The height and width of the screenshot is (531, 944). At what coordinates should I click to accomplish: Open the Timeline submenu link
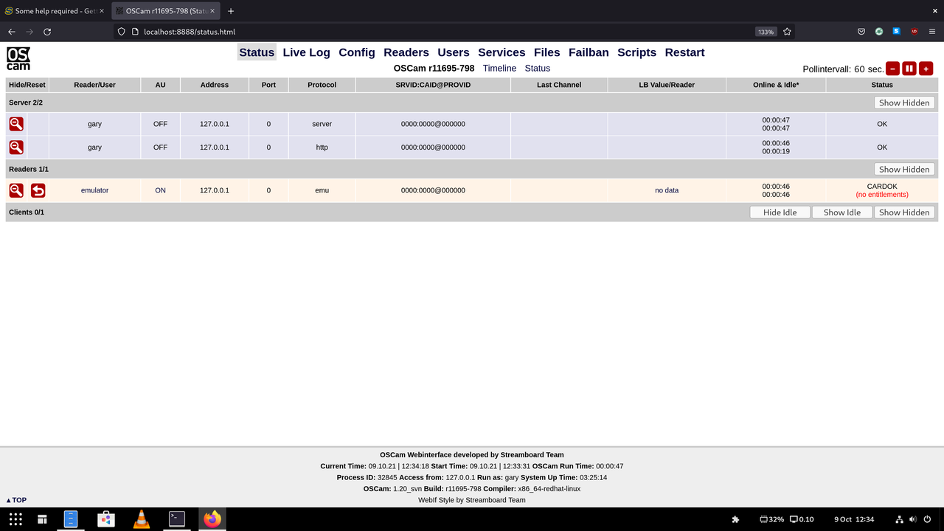pyautogui.click(x=499, y=68)
